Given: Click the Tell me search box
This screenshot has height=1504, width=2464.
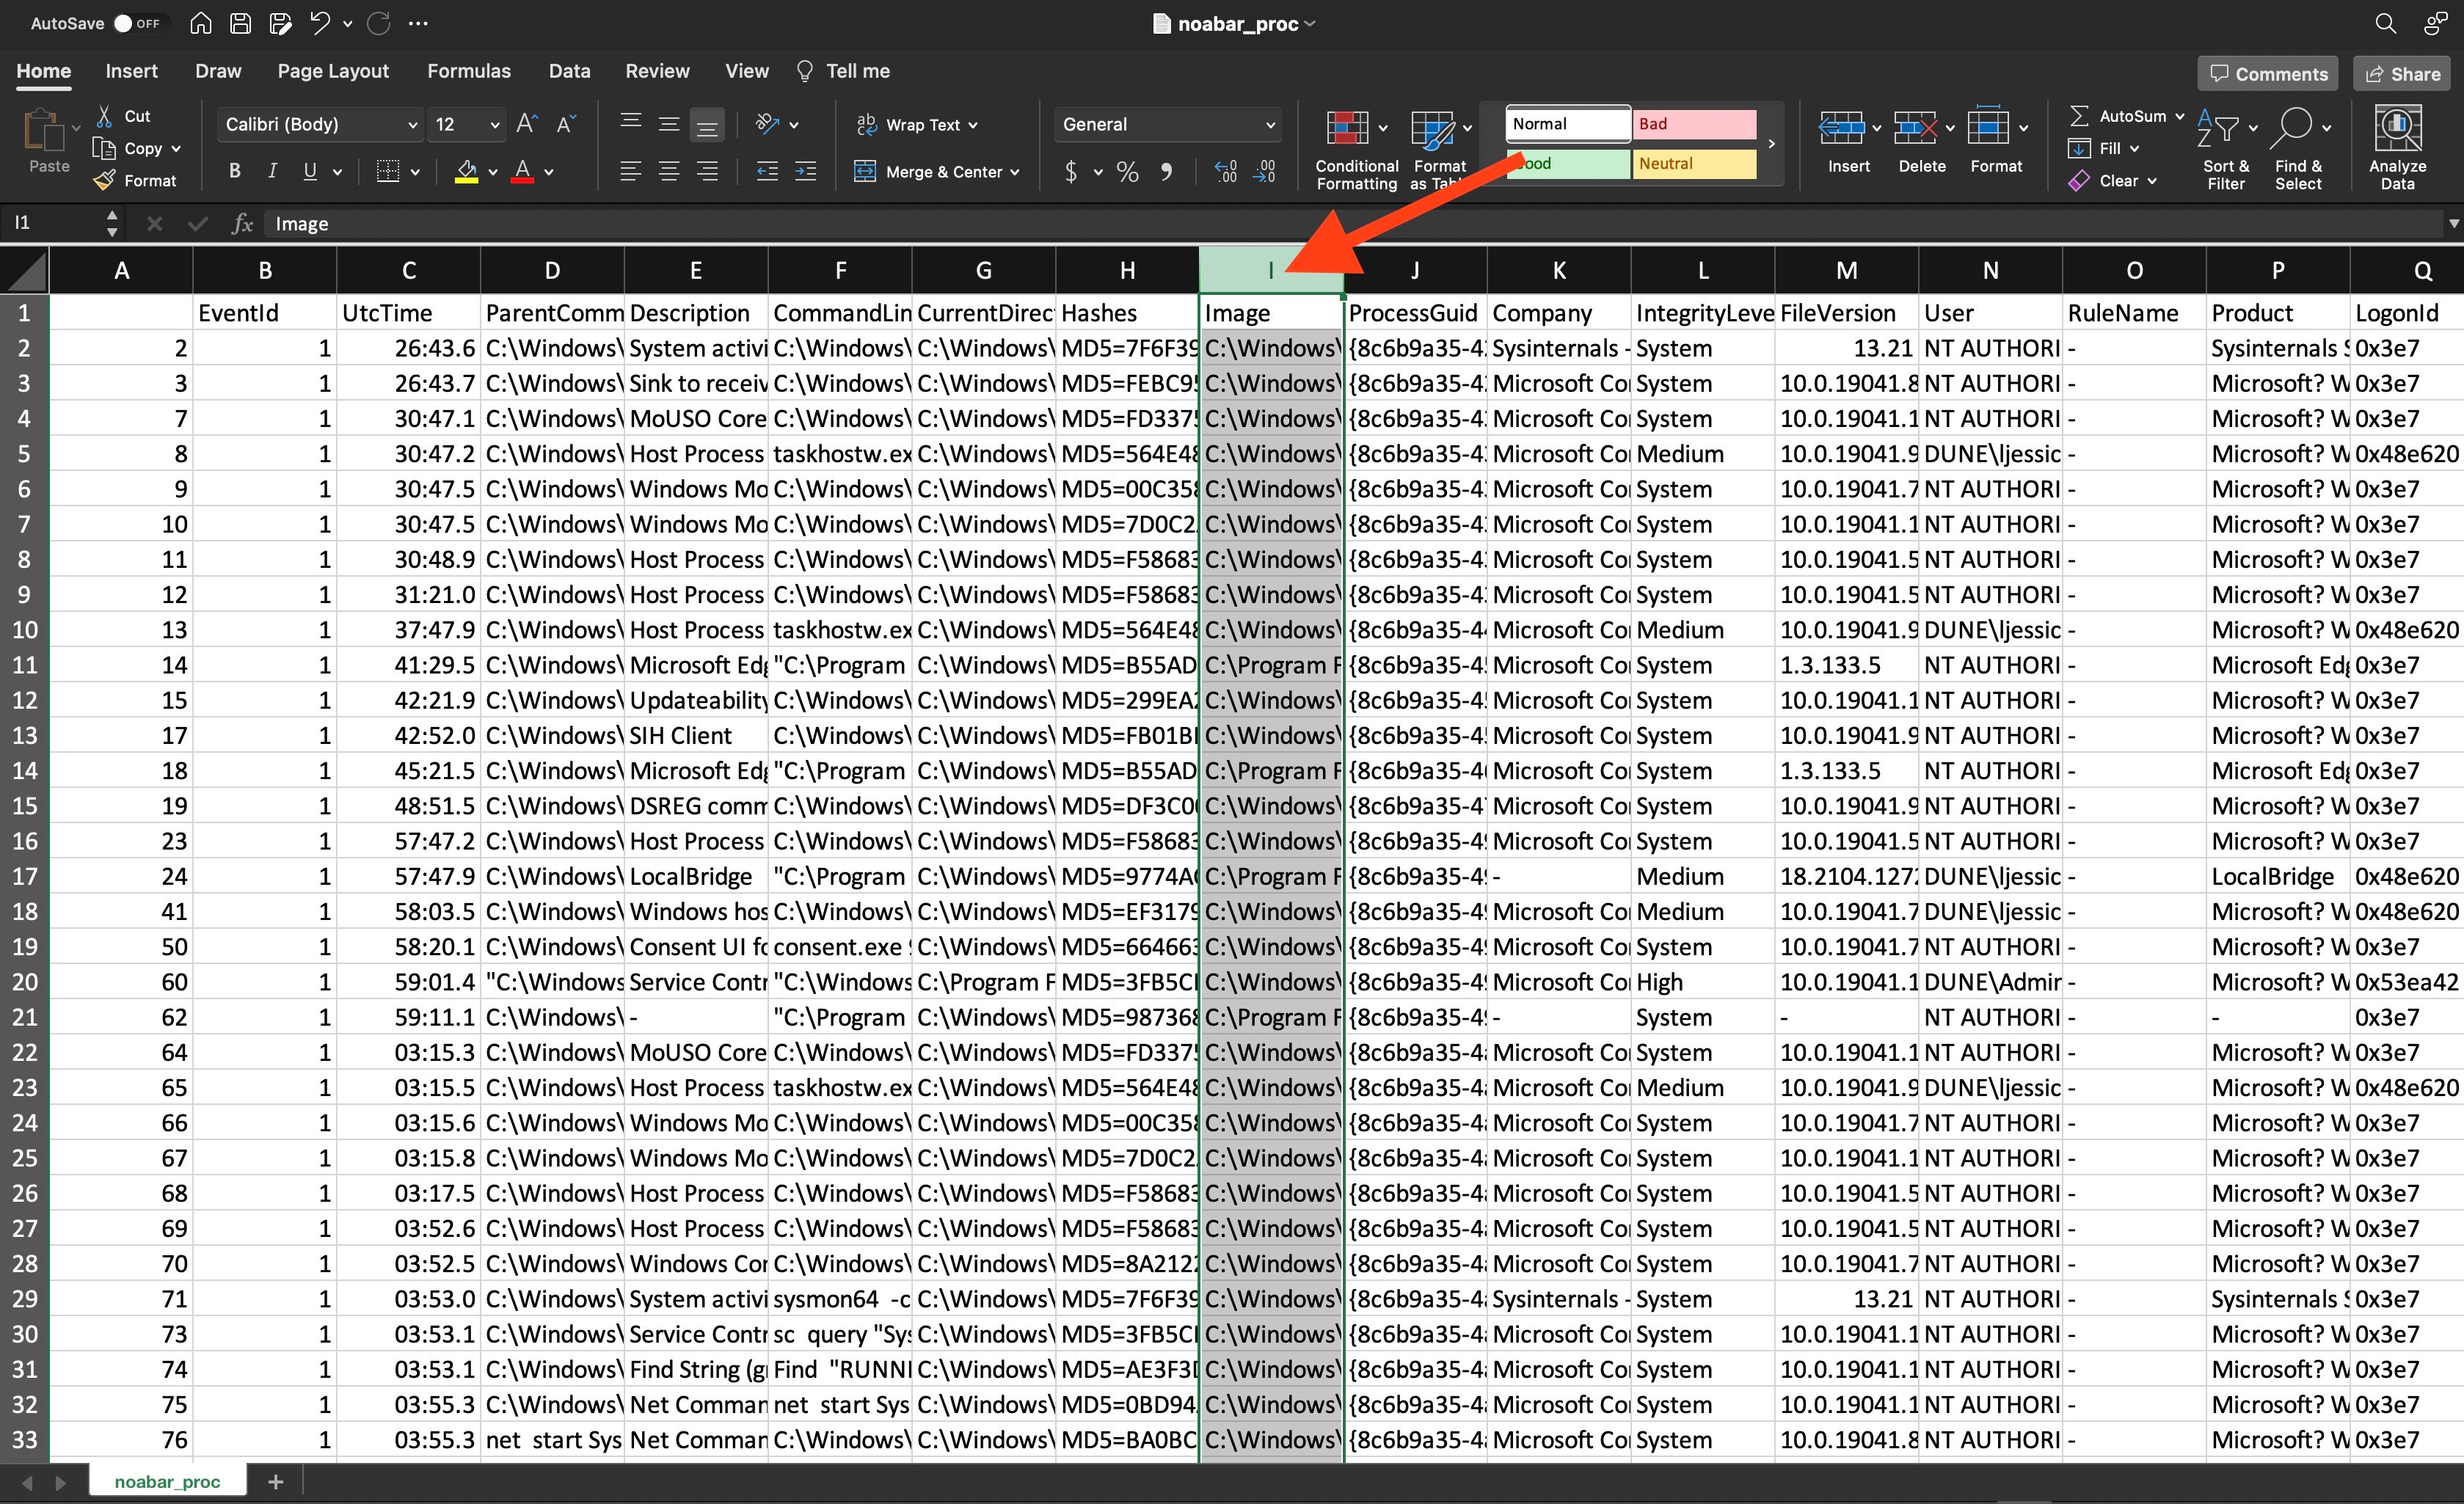Looking at the screenshot, I should 842,71.
